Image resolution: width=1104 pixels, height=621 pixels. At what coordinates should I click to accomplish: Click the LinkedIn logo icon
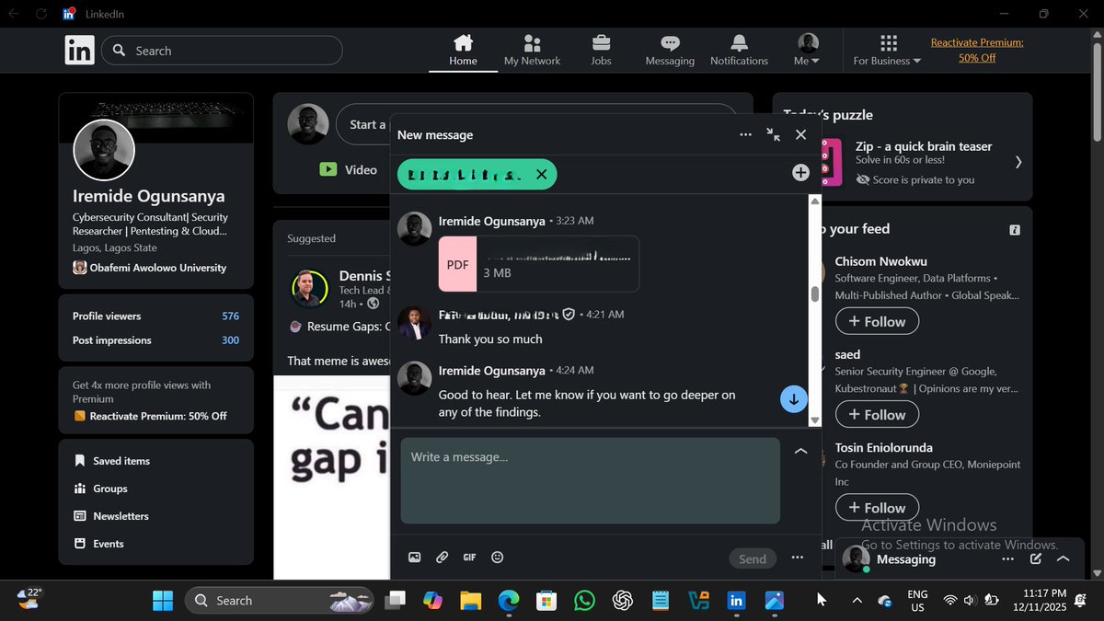(x=80, y=51)
